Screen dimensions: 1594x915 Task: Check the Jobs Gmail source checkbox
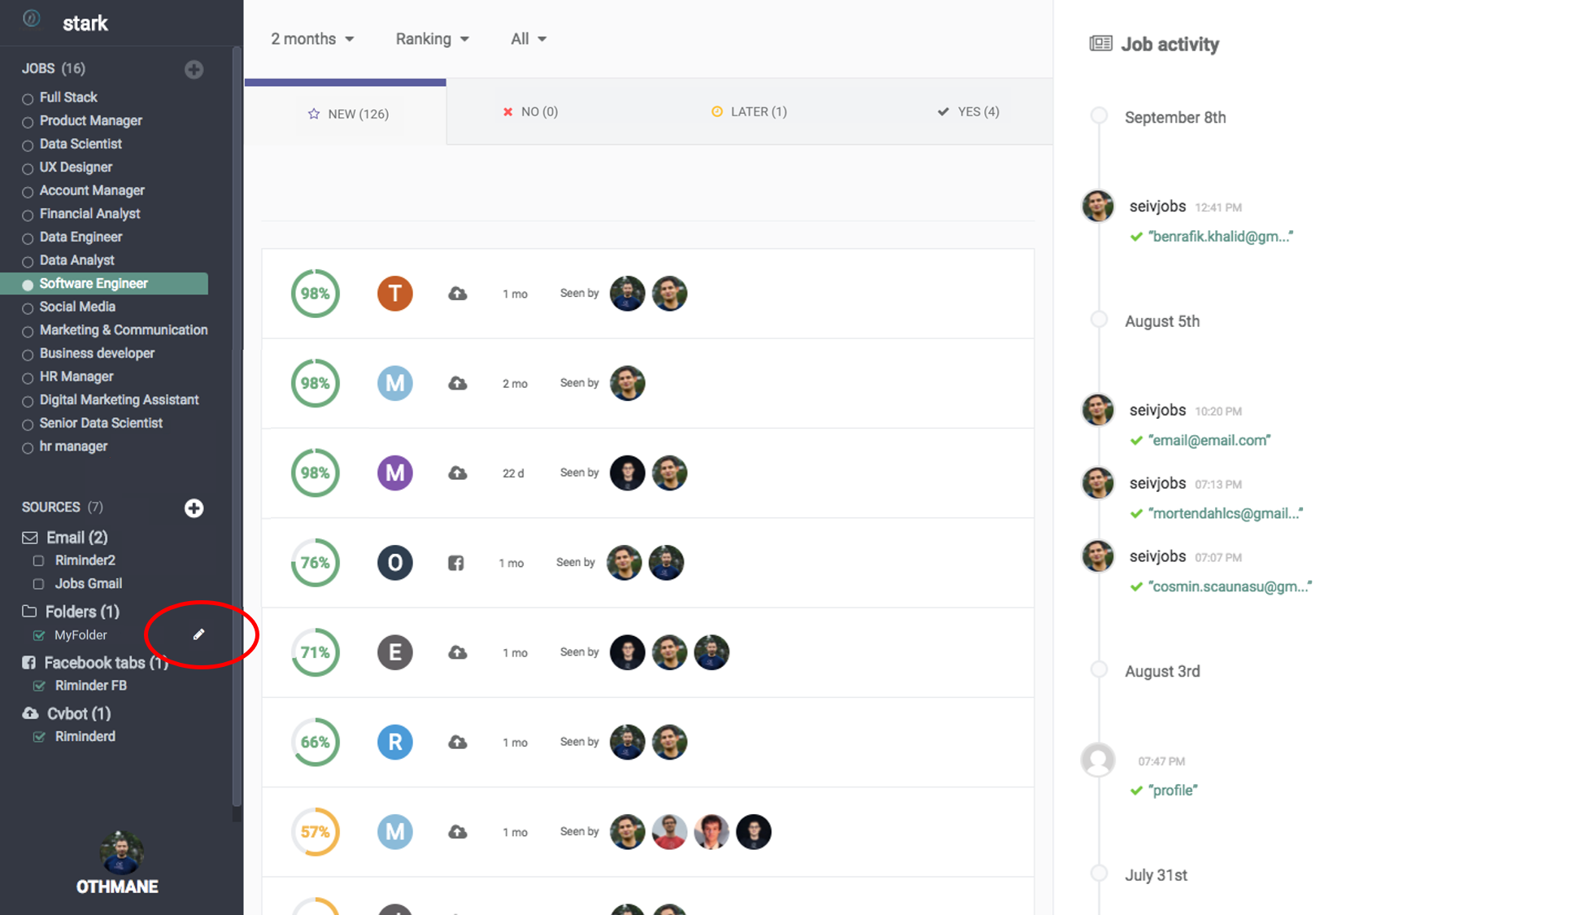click(38, 584)
